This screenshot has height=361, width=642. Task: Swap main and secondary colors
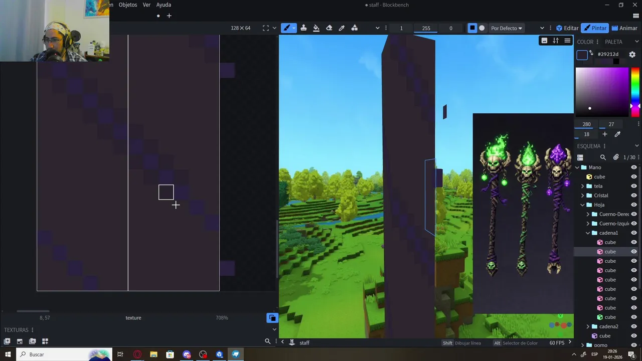(591, 54)
